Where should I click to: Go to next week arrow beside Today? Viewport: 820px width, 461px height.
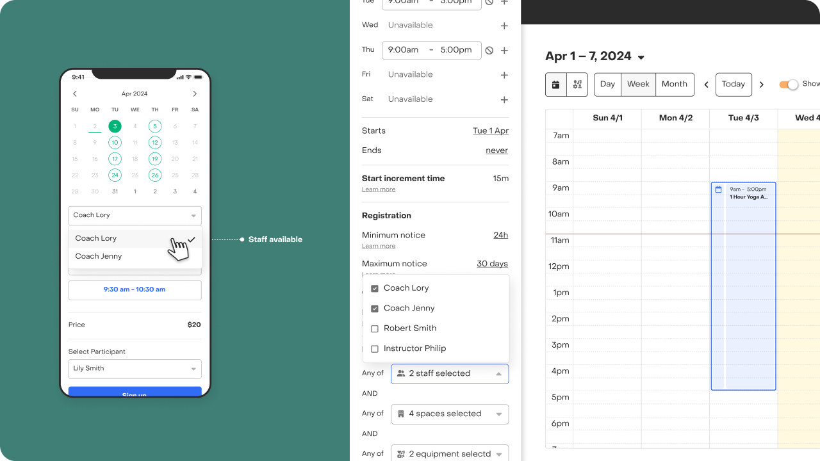(x=761, y=85)
